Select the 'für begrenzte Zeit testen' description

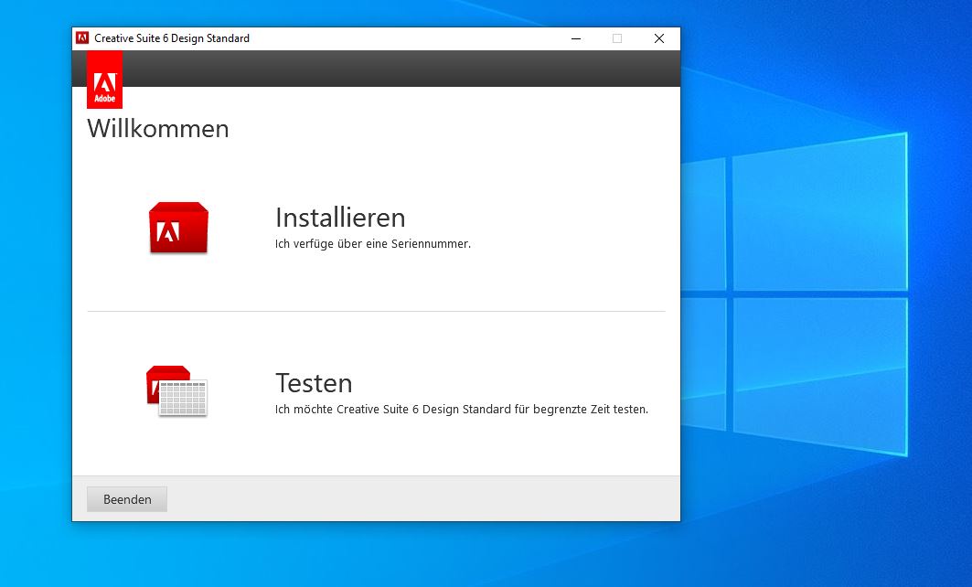click(x=462, y=409)
